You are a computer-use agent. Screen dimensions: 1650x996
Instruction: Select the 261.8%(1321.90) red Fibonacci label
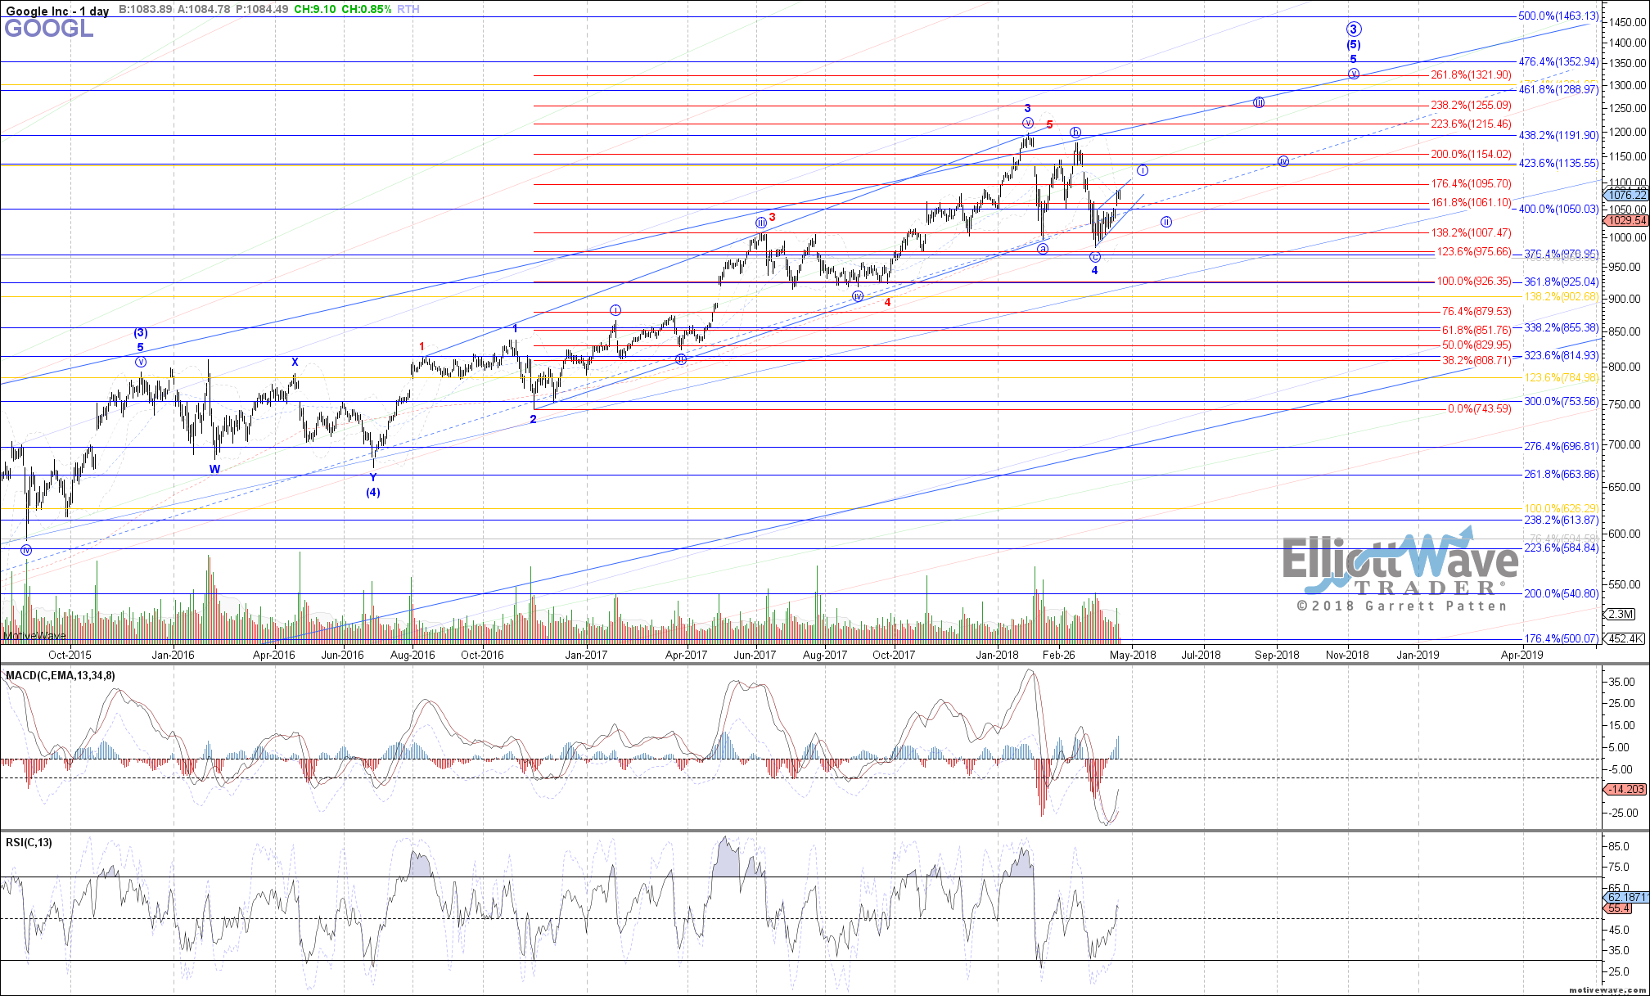(1471, 74)
